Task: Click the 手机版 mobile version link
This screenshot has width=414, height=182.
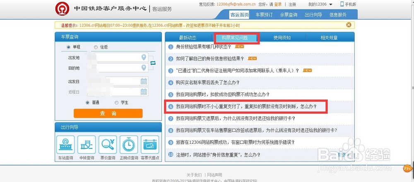Action: 350,5
